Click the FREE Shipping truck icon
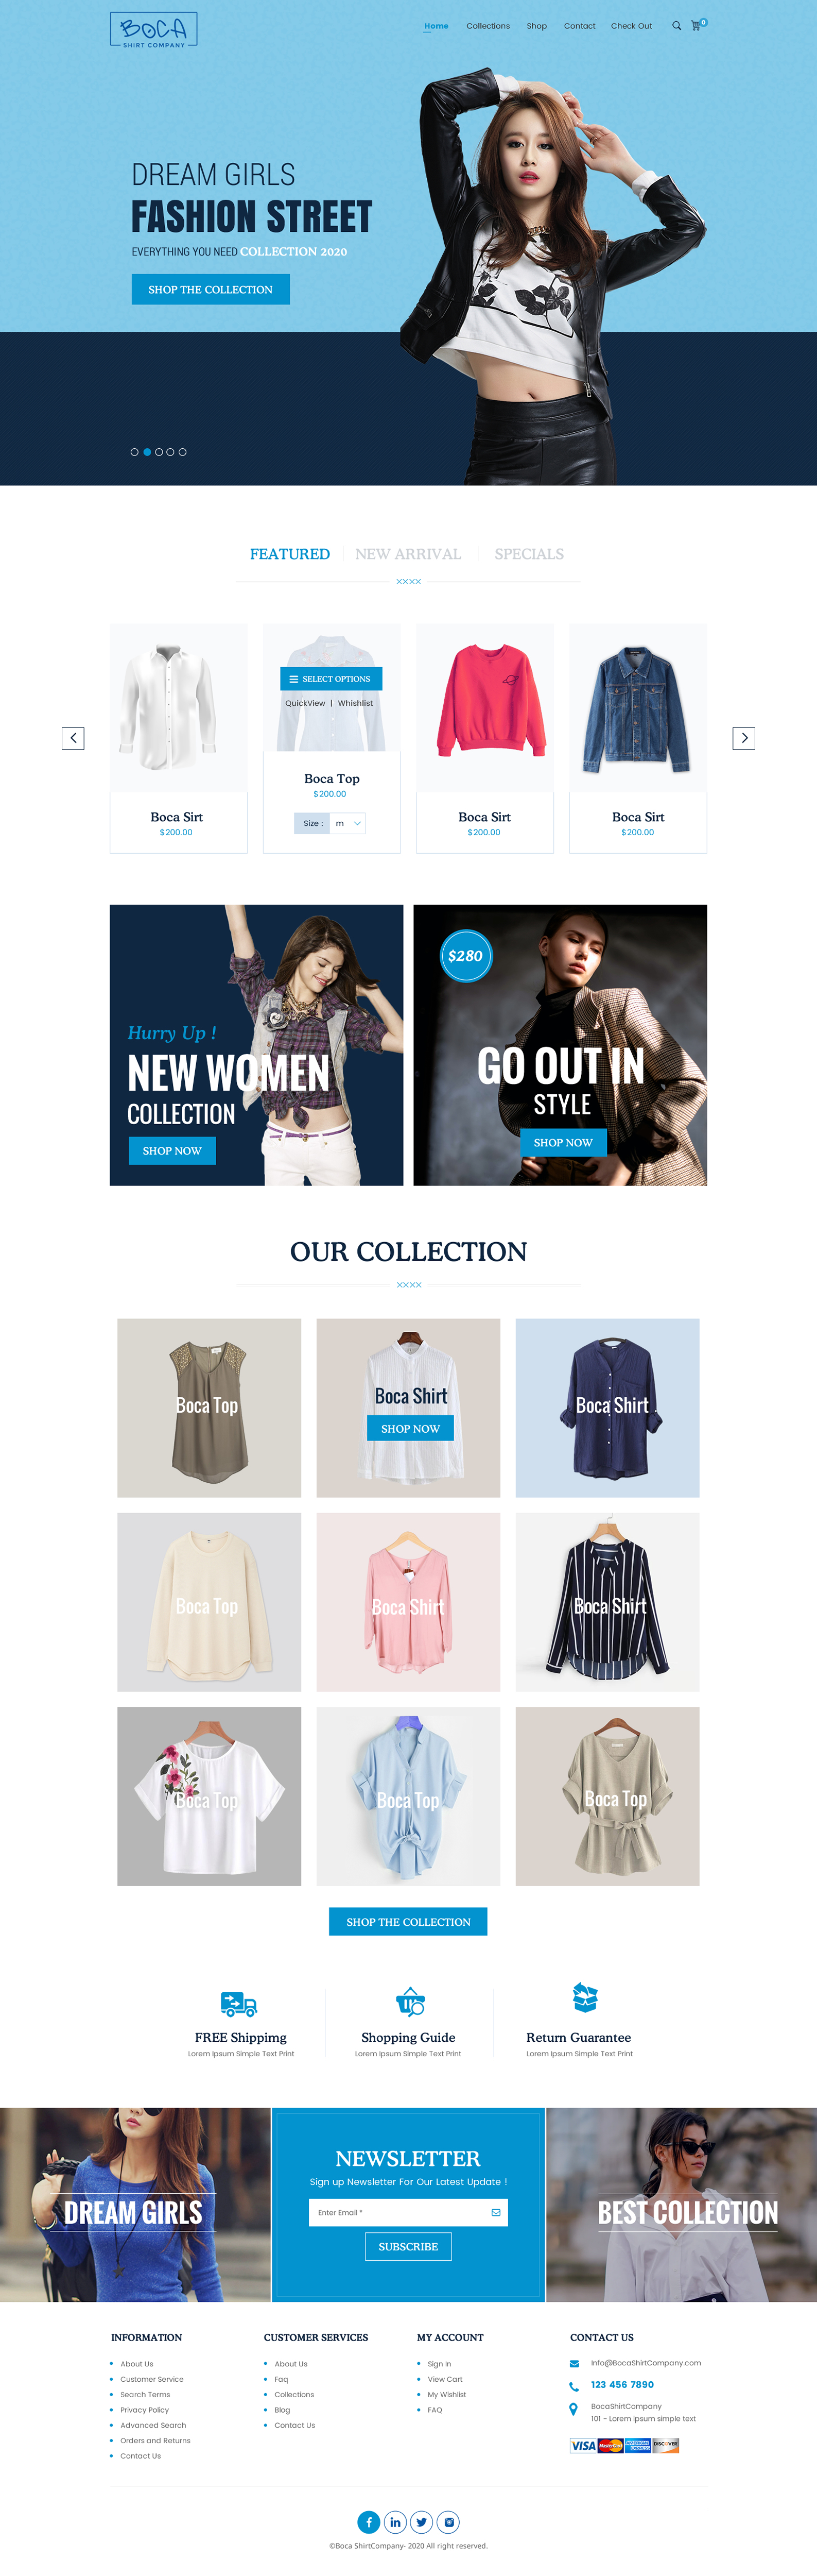Screen dimensions: 817x2576 [239, 2003]
